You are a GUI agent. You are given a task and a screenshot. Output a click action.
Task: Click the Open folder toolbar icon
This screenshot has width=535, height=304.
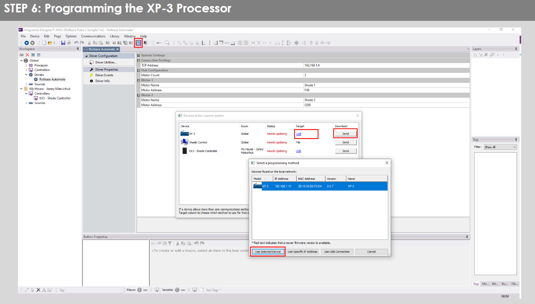(50, 43)
